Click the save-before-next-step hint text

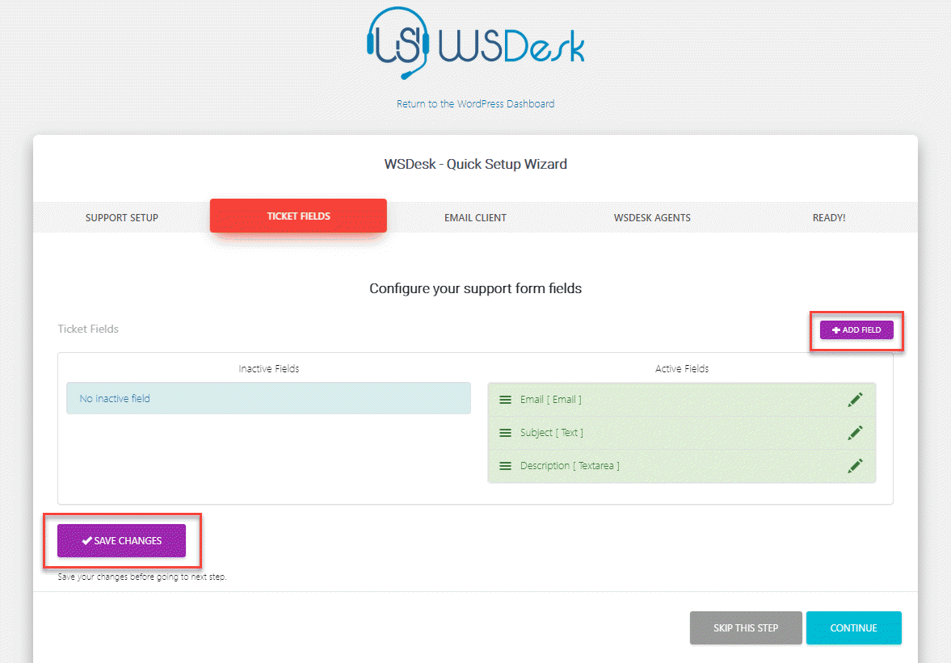point(142,577)
